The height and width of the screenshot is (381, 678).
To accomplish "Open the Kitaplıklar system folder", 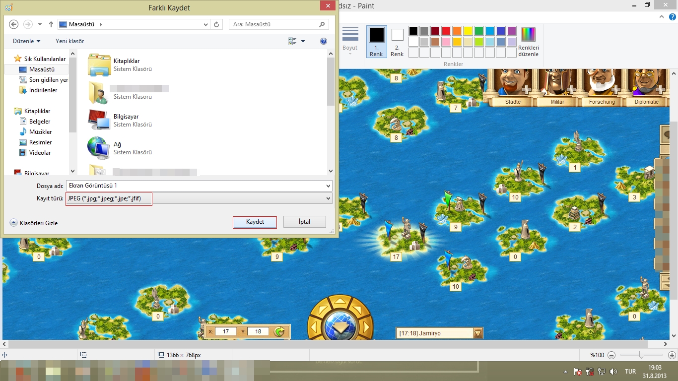I will pos(119,65).
